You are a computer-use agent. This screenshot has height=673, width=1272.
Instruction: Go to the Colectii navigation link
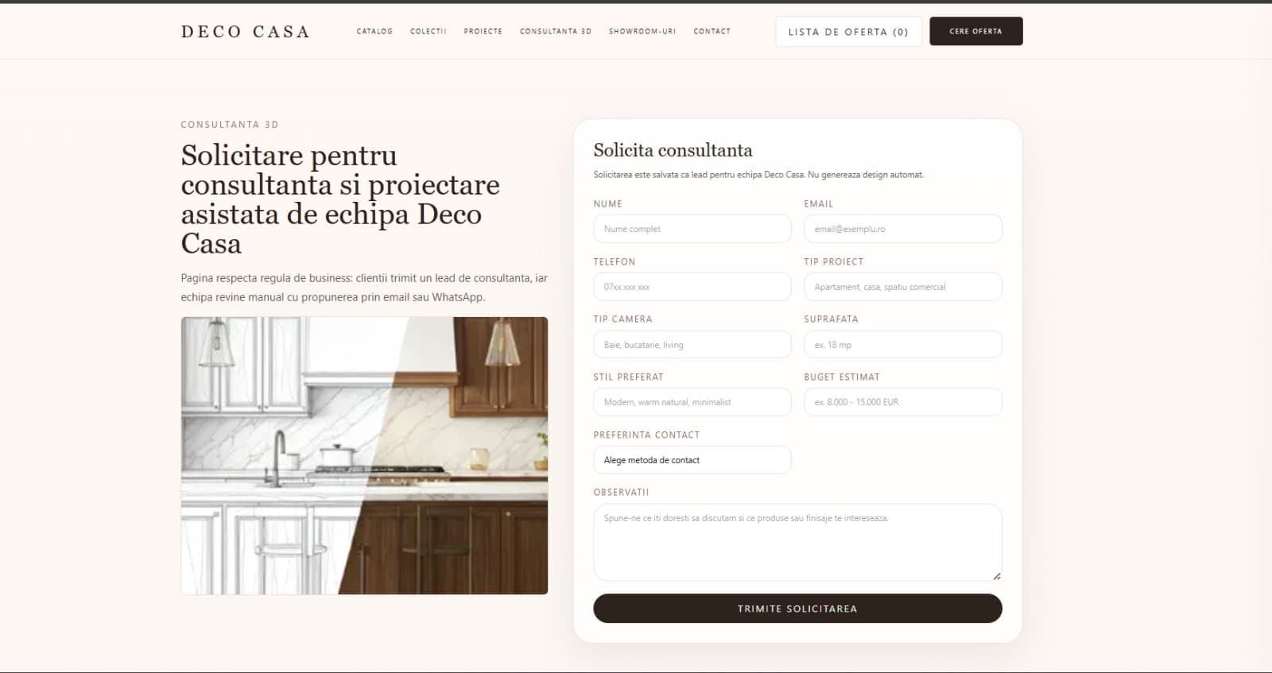pyautogui.click(x=429, y=32)
